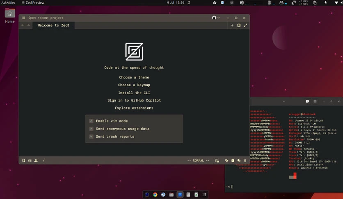The width and height of the screenshot is (343, 199).
Task: Toggle the terminal panel icon in status bar
Action: [233, 161]
